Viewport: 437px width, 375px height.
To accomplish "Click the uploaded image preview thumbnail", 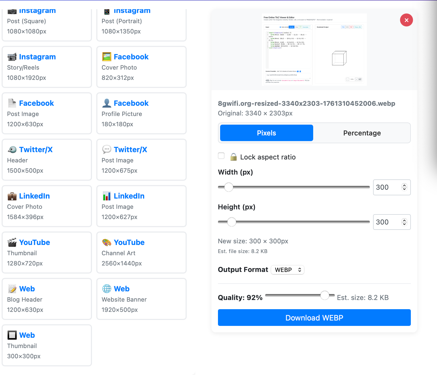I will coord(314,50).
